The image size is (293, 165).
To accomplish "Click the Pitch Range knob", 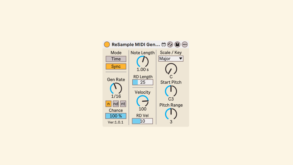I will click(x=171, y=114).
